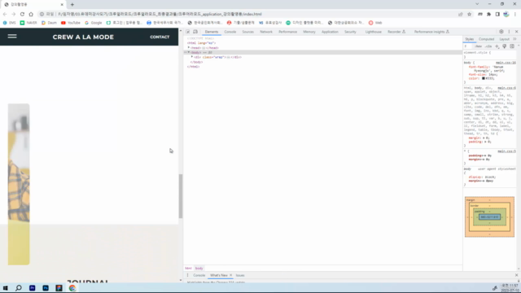Switch to the Computed styles tab
The height and width of the screenshot is (293, 521).
click(x=486, y=39)
